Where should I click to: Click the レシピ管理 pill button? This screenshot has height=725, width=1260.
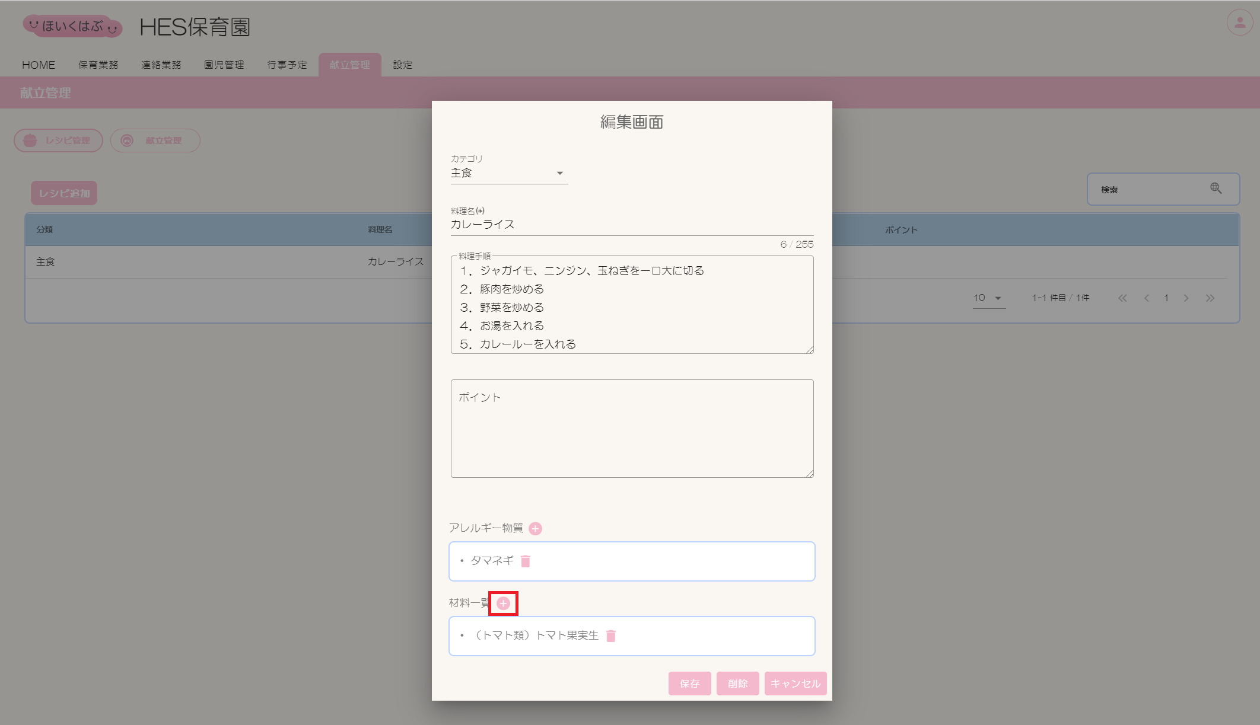tap(59, 140)
